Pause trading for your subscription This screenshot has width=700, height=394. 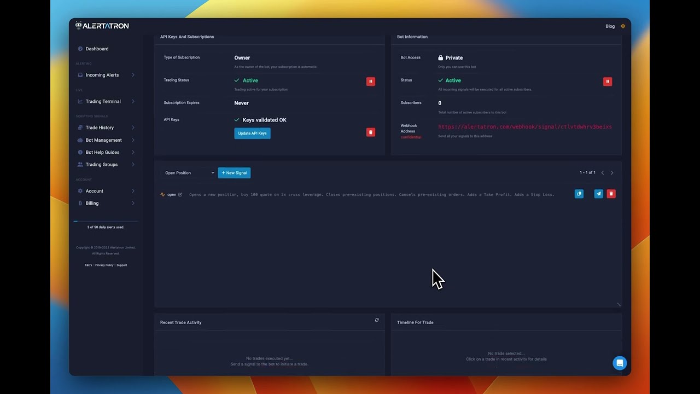coord(371,82)
